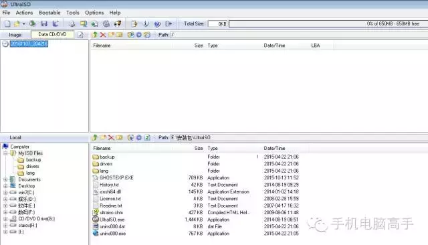Click the 650MB free capacity bar

click(328, 24)
